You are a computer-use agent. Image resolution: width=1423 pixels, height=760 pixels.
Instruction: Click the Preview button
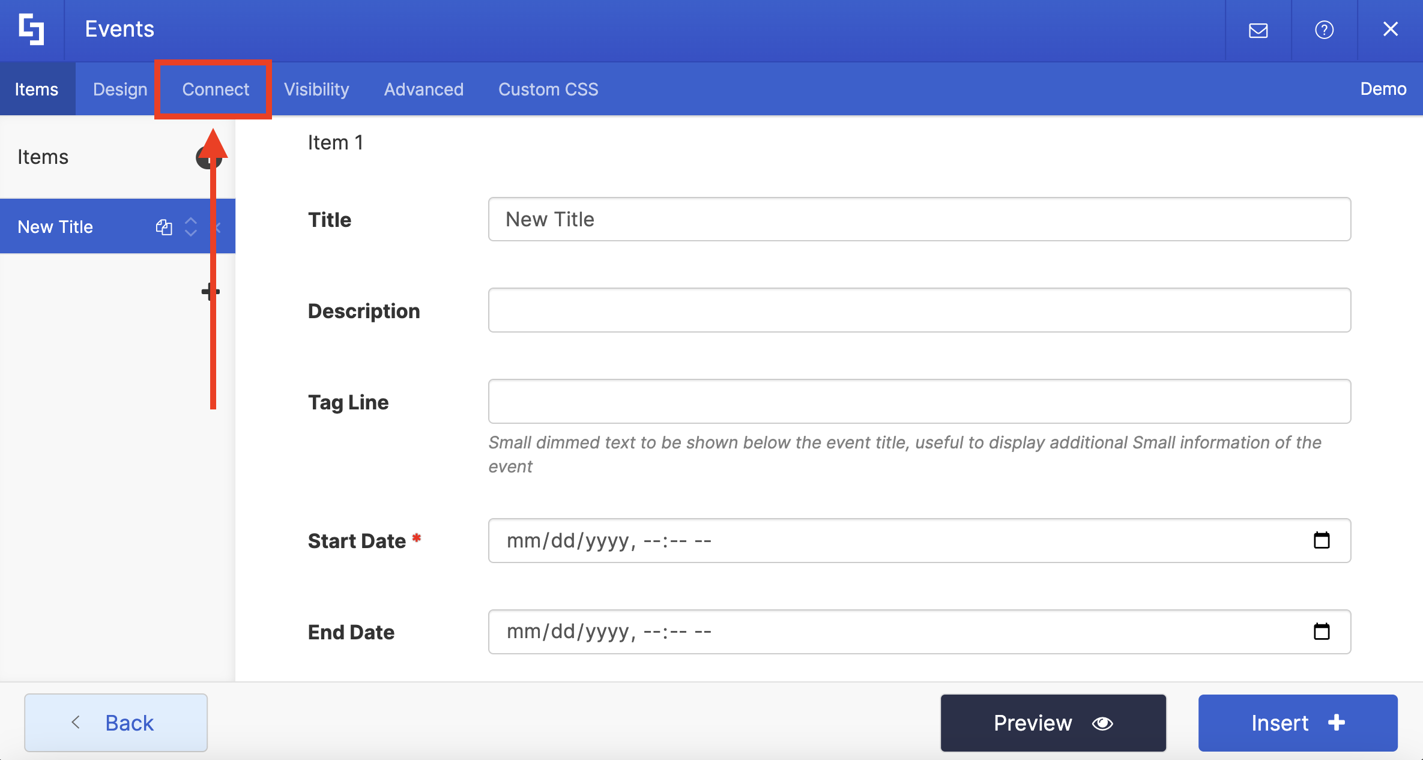pos(1053,723)
